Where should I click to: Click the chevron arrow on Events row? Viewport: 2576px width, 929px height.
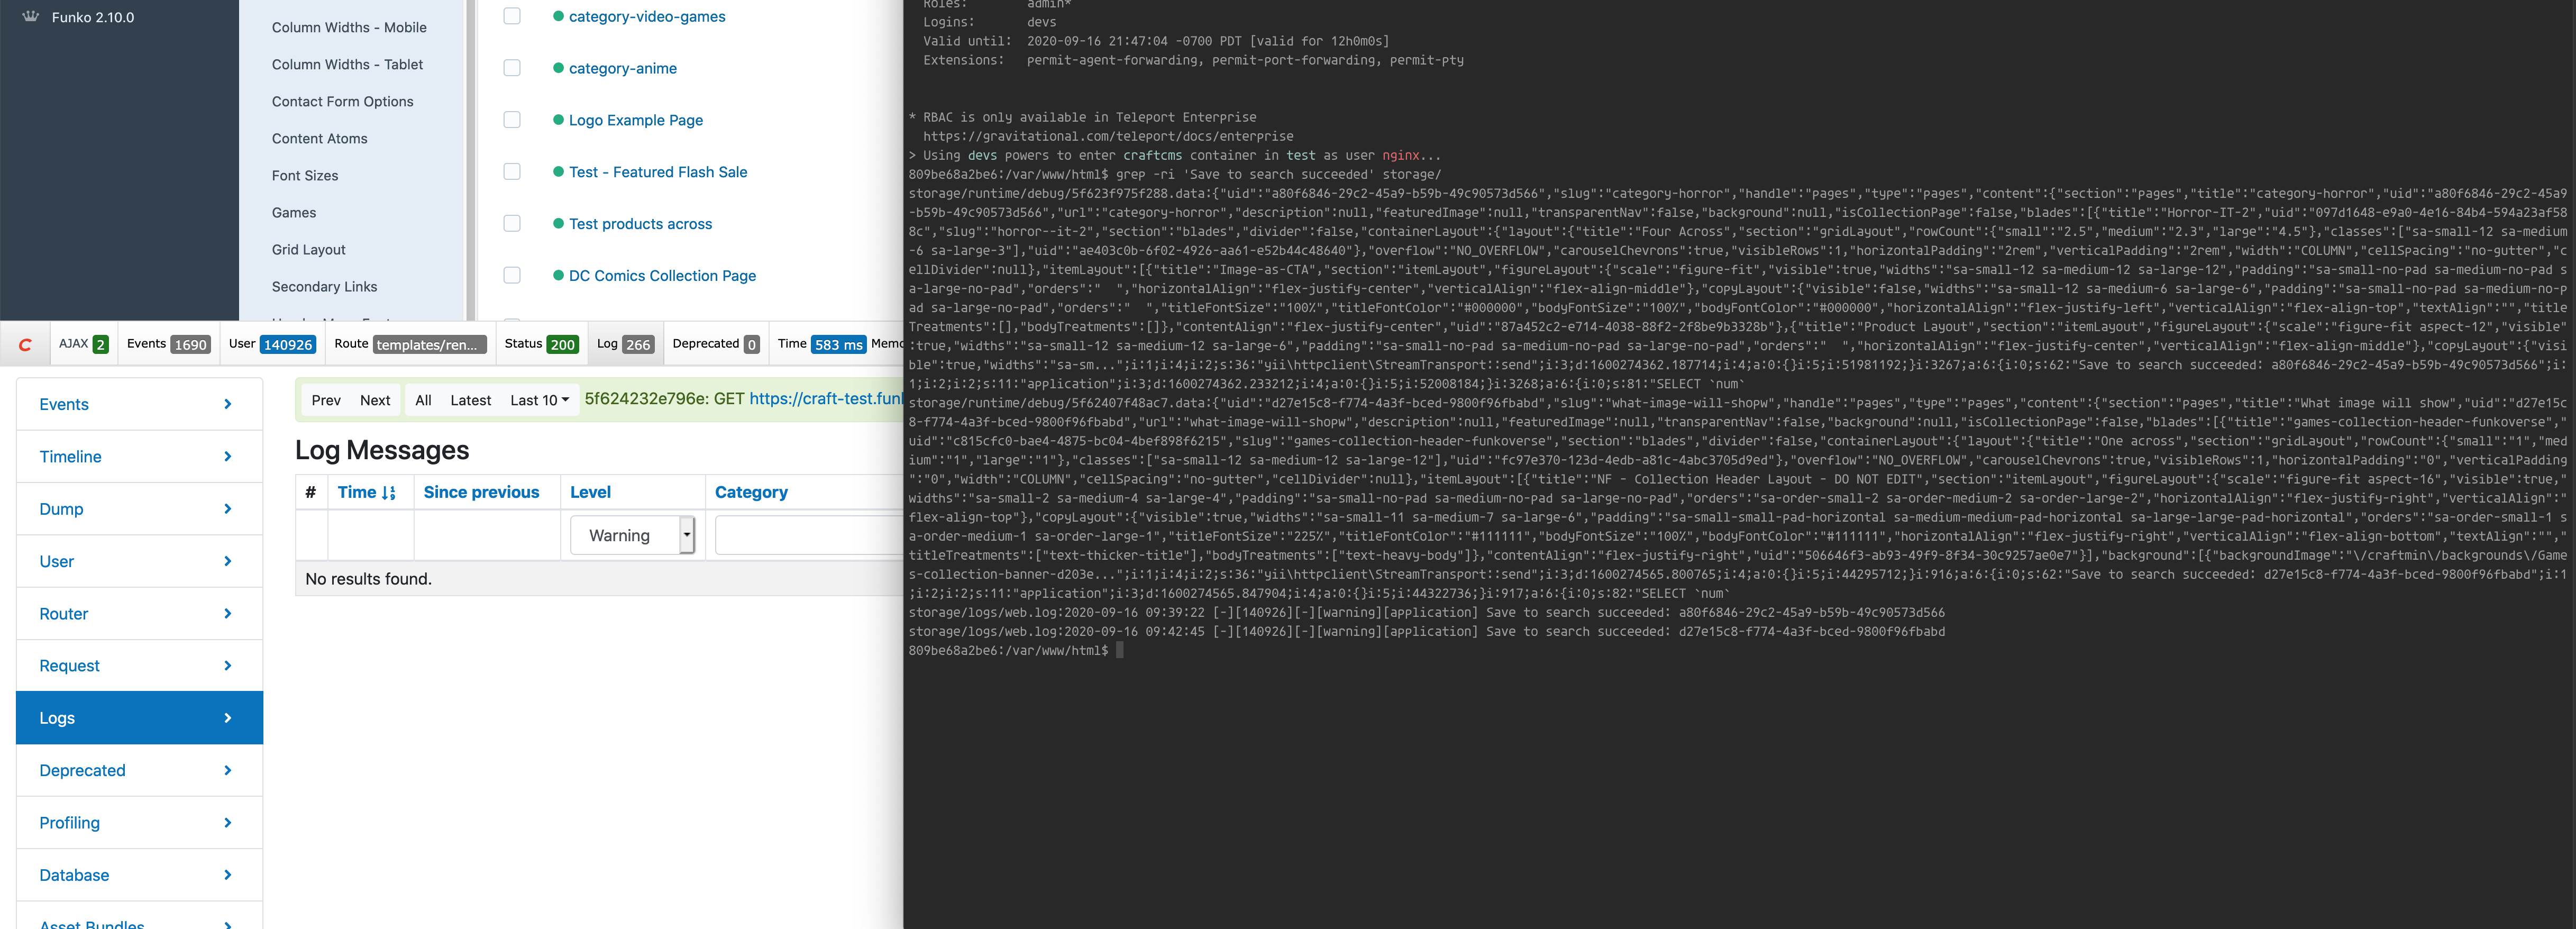pos(228,404)
